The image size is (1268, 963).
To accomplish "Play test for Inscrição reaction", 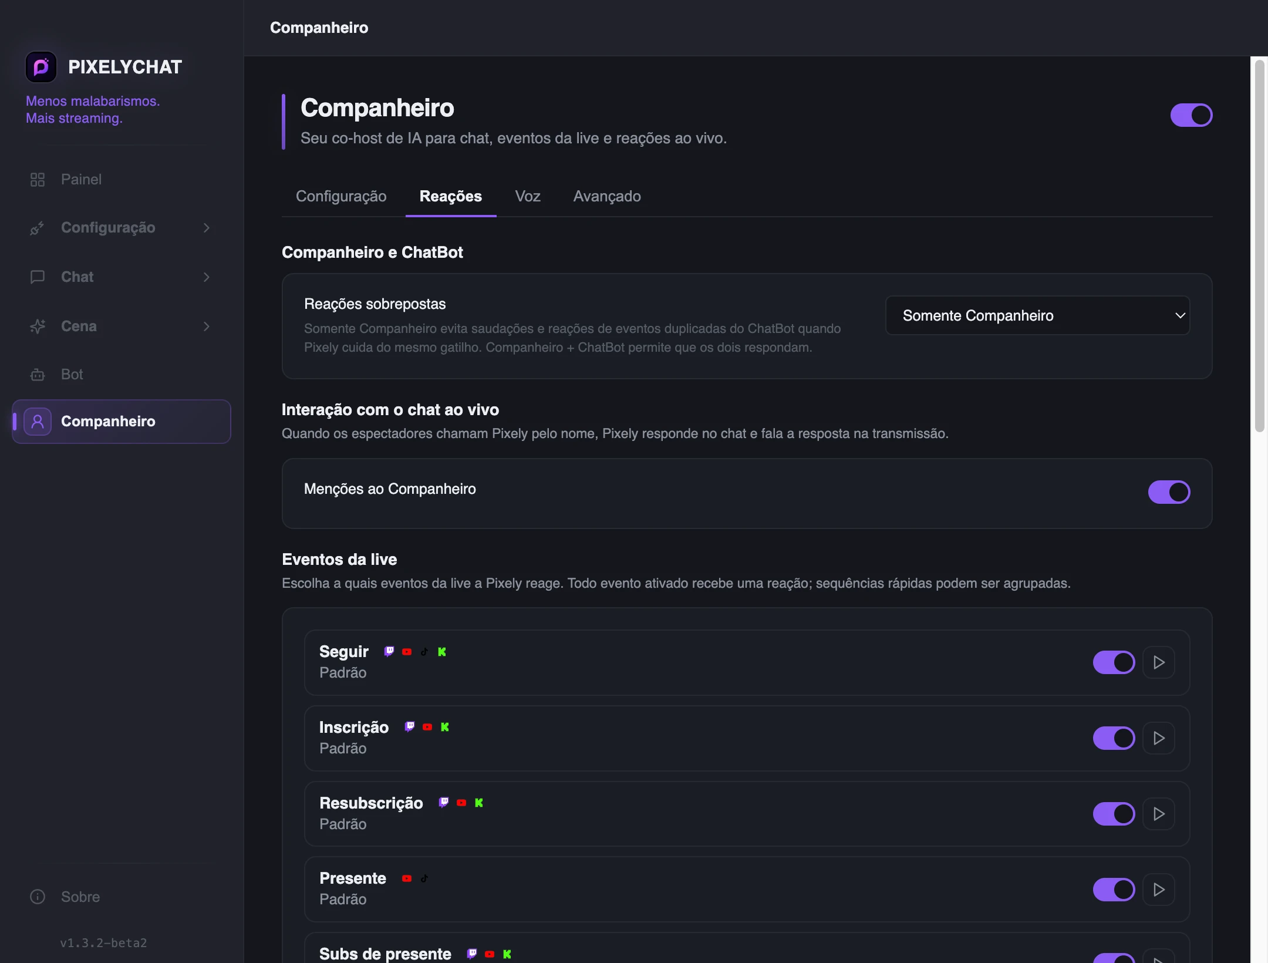I will click(x=1158, y=738).
